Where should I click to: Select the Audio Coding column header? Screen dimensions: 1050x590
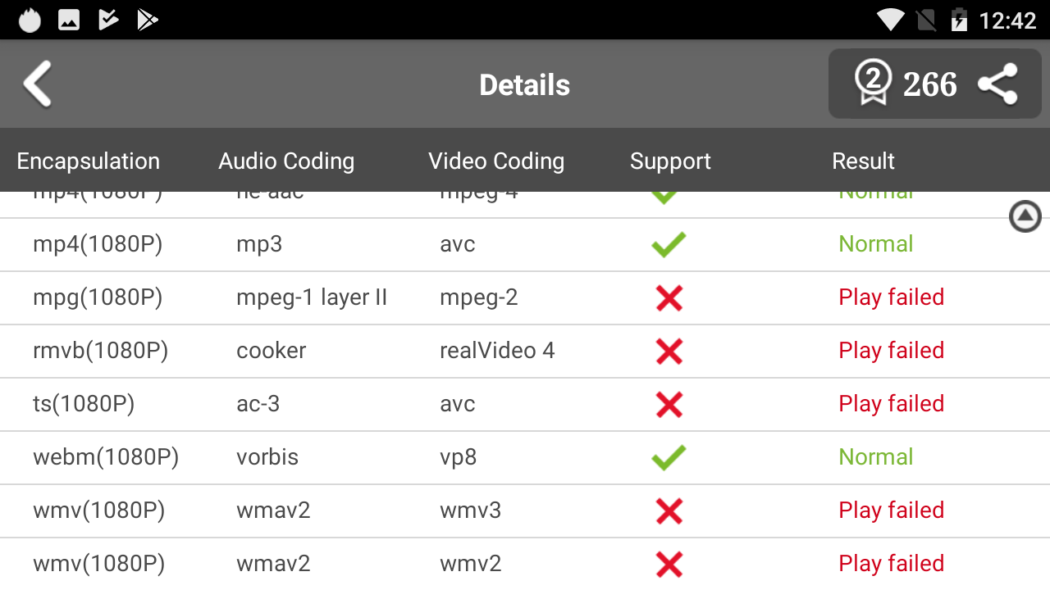(286, 161)
